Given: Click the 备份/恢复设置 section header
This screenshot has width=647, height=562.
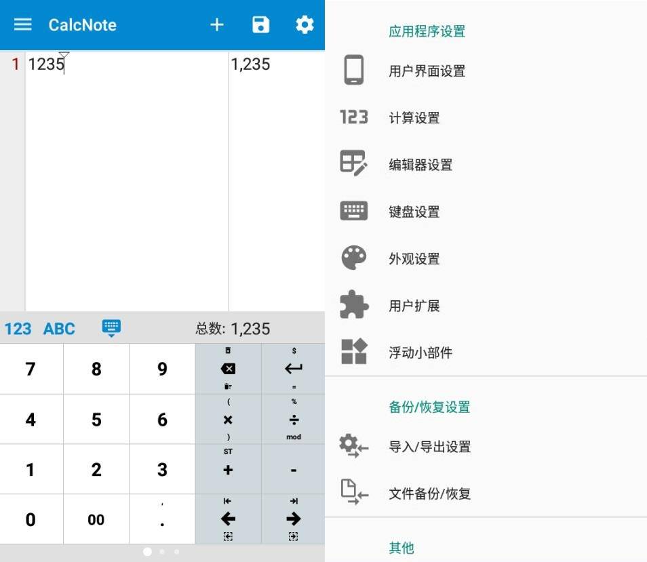Looking at the screenshot, I should pyautogui.click(x=429, y=407).
